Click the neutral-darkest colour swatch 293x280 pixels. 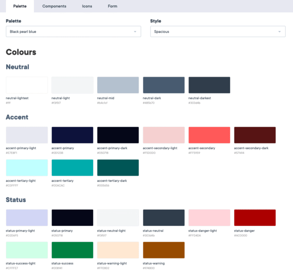tap(209, 85)
